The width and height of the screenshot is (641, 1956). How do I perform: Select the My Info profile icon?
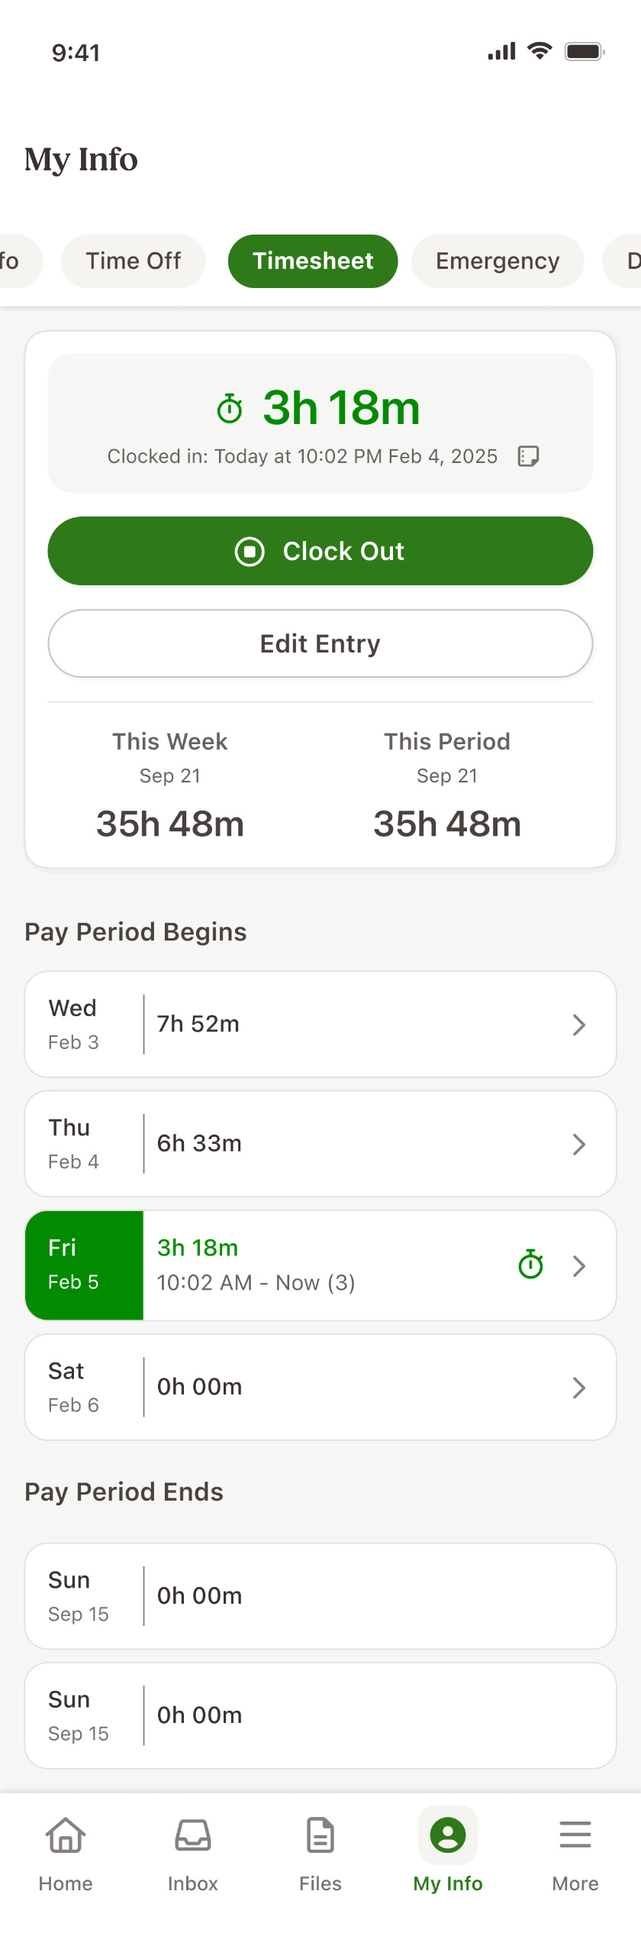pos(448,1835)
